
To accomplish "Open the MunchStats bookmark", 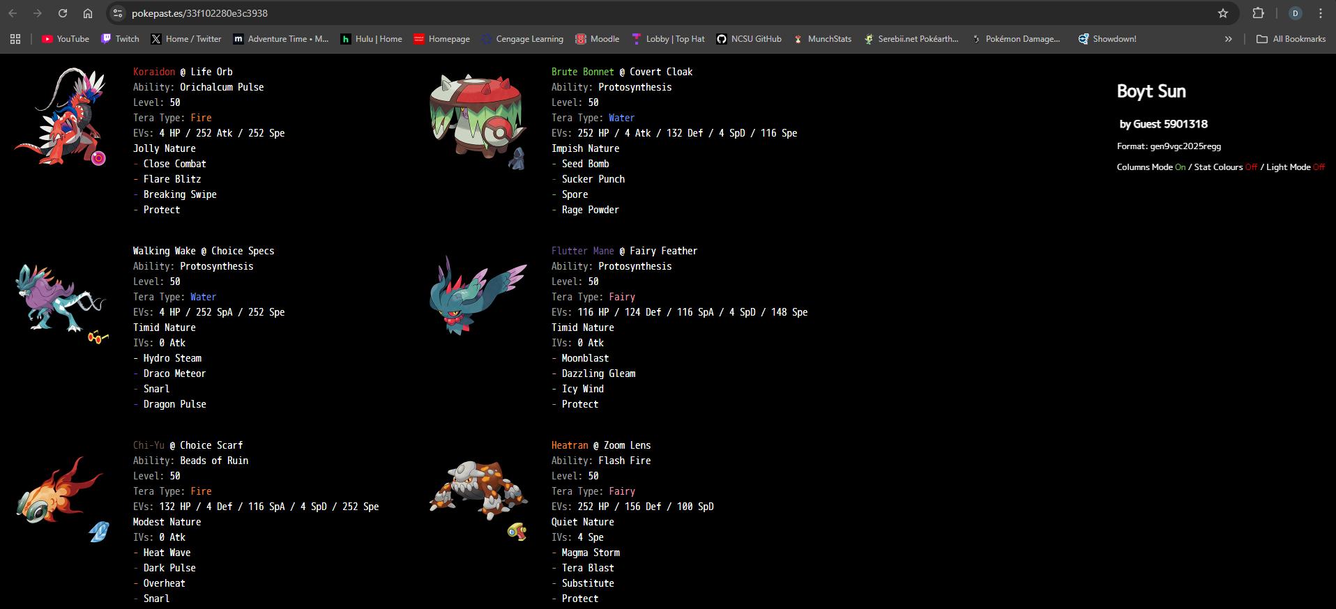I will pyautogui.click(x=822, y=39).
